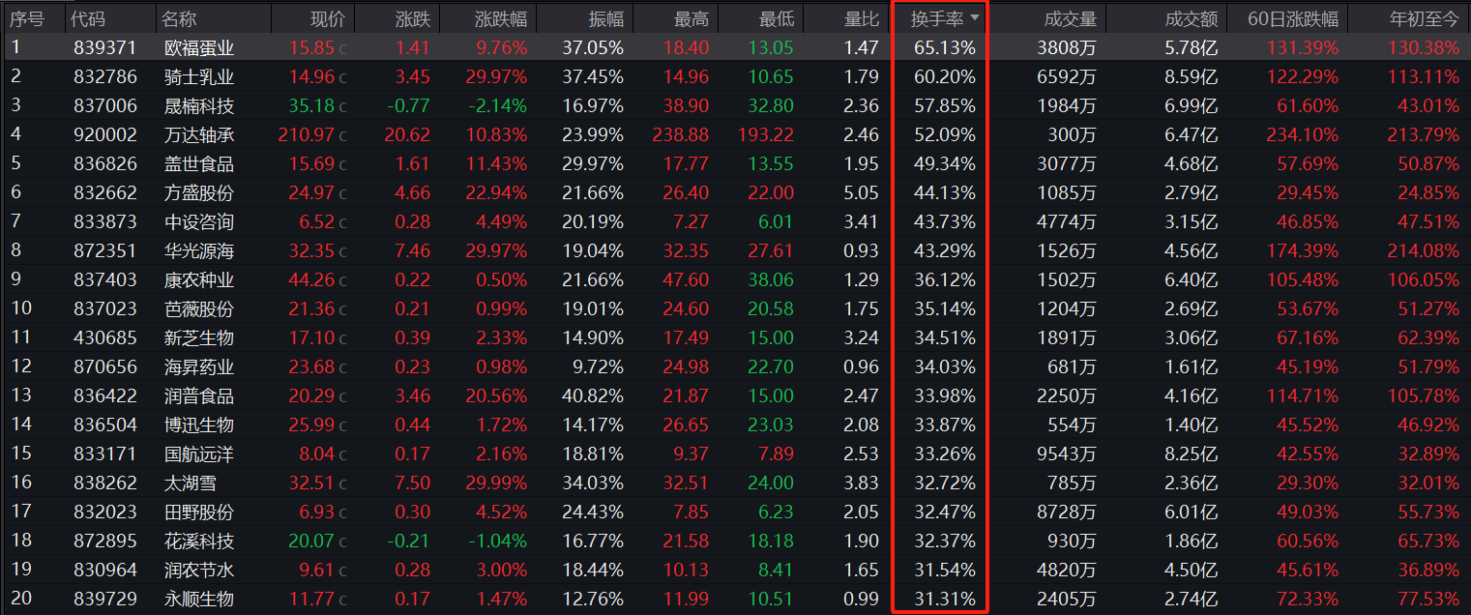The width and height of the screenshot is (1471, 615).
Task: Select stock 晟楠科技
Action: tap(199, 105)
